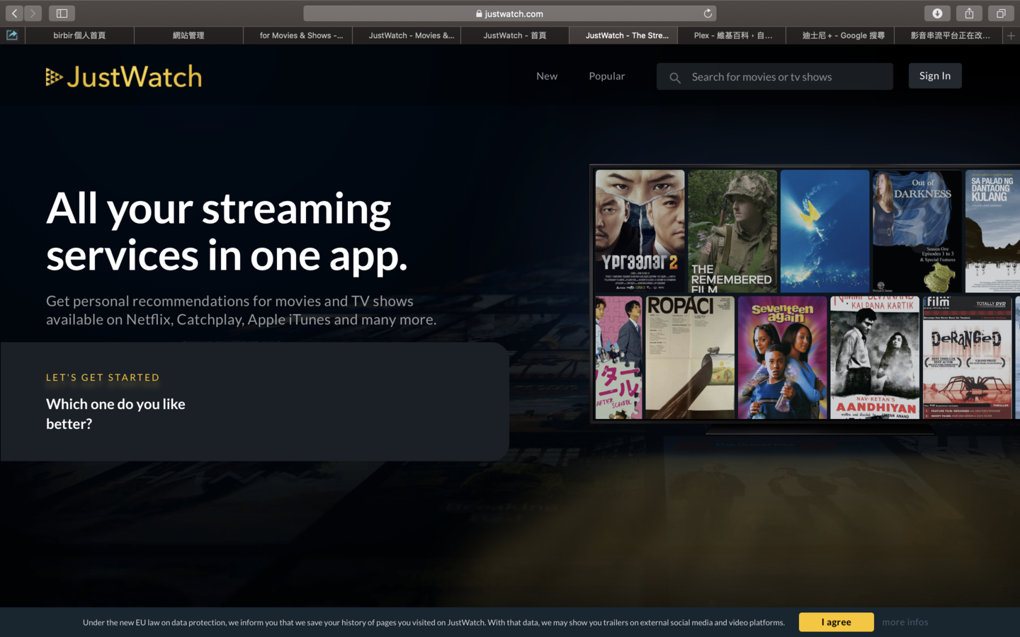Open the New link in header
Image resolution: width=1020 pixels, height=637 pixels.
pos(547,76)
